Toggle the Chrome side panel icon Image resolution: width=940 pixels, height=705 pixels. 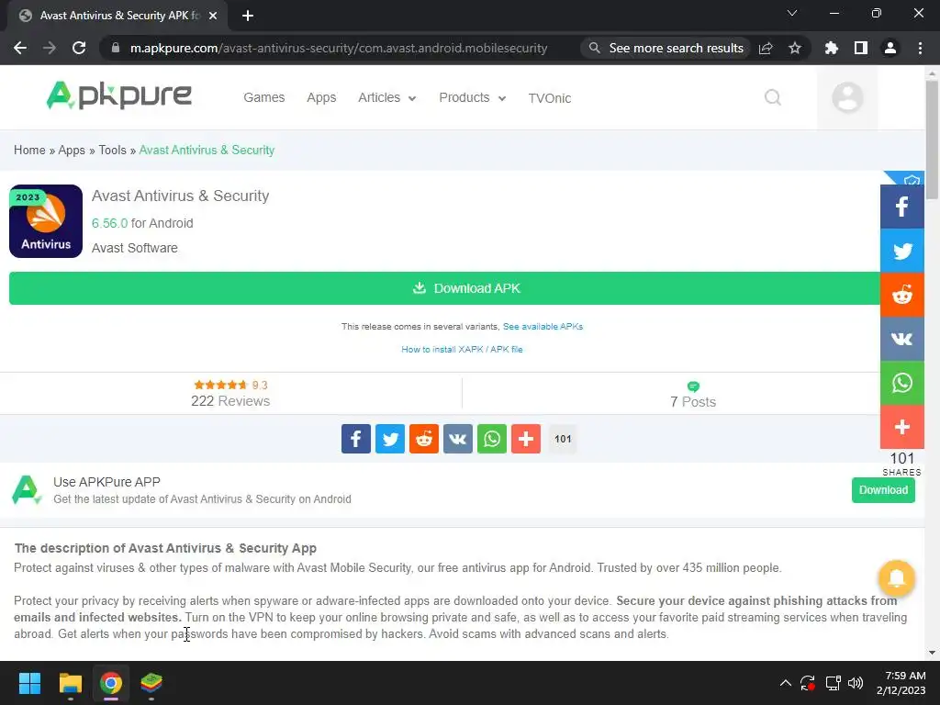(861, 48)
